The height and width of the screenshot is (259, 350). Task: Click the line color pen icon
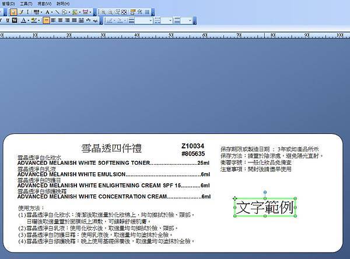click(110, 20)
